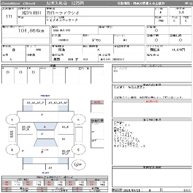Click the body color value 白
The width and height of the screenshot is (193, 193).
(x=14, y=50)
